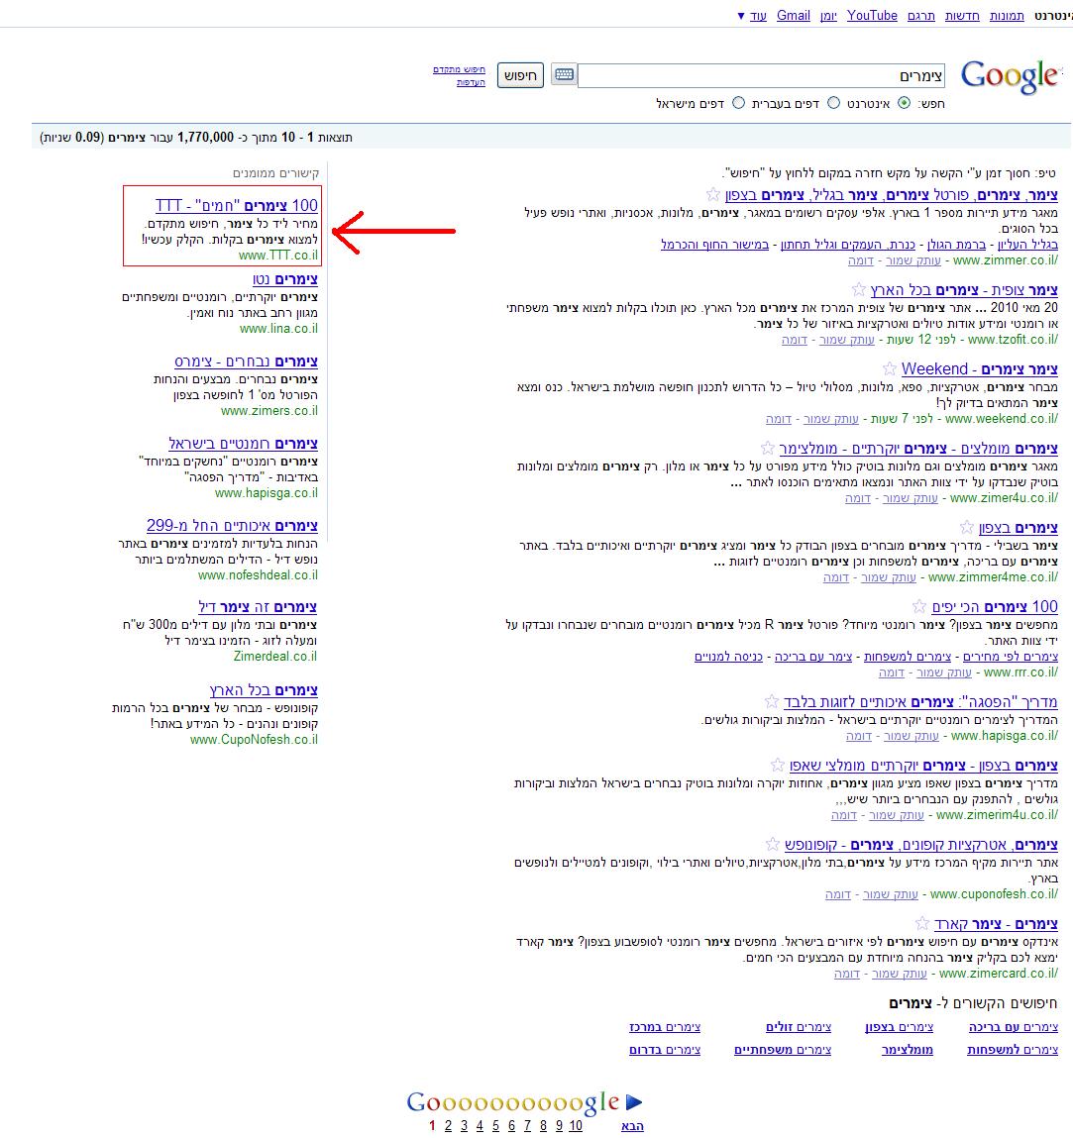Open the 'בגליל העליון' sublink under first result
1073x1138 pixels.
[1027, 245]
